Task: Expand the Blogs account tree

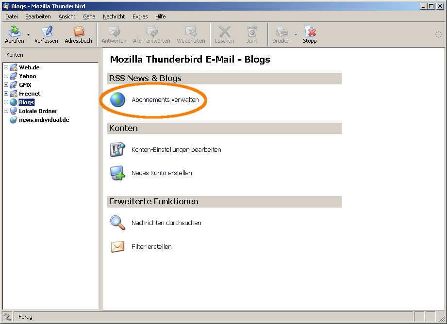Action: coord(6,102)
